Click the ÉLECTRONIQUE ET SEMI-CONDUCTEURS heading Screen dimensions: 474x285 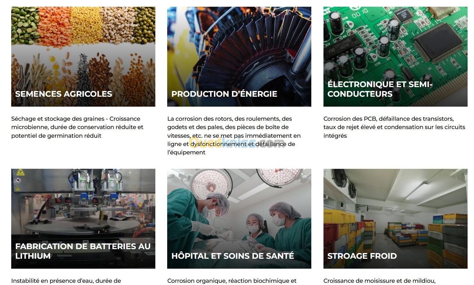(380, 89)
